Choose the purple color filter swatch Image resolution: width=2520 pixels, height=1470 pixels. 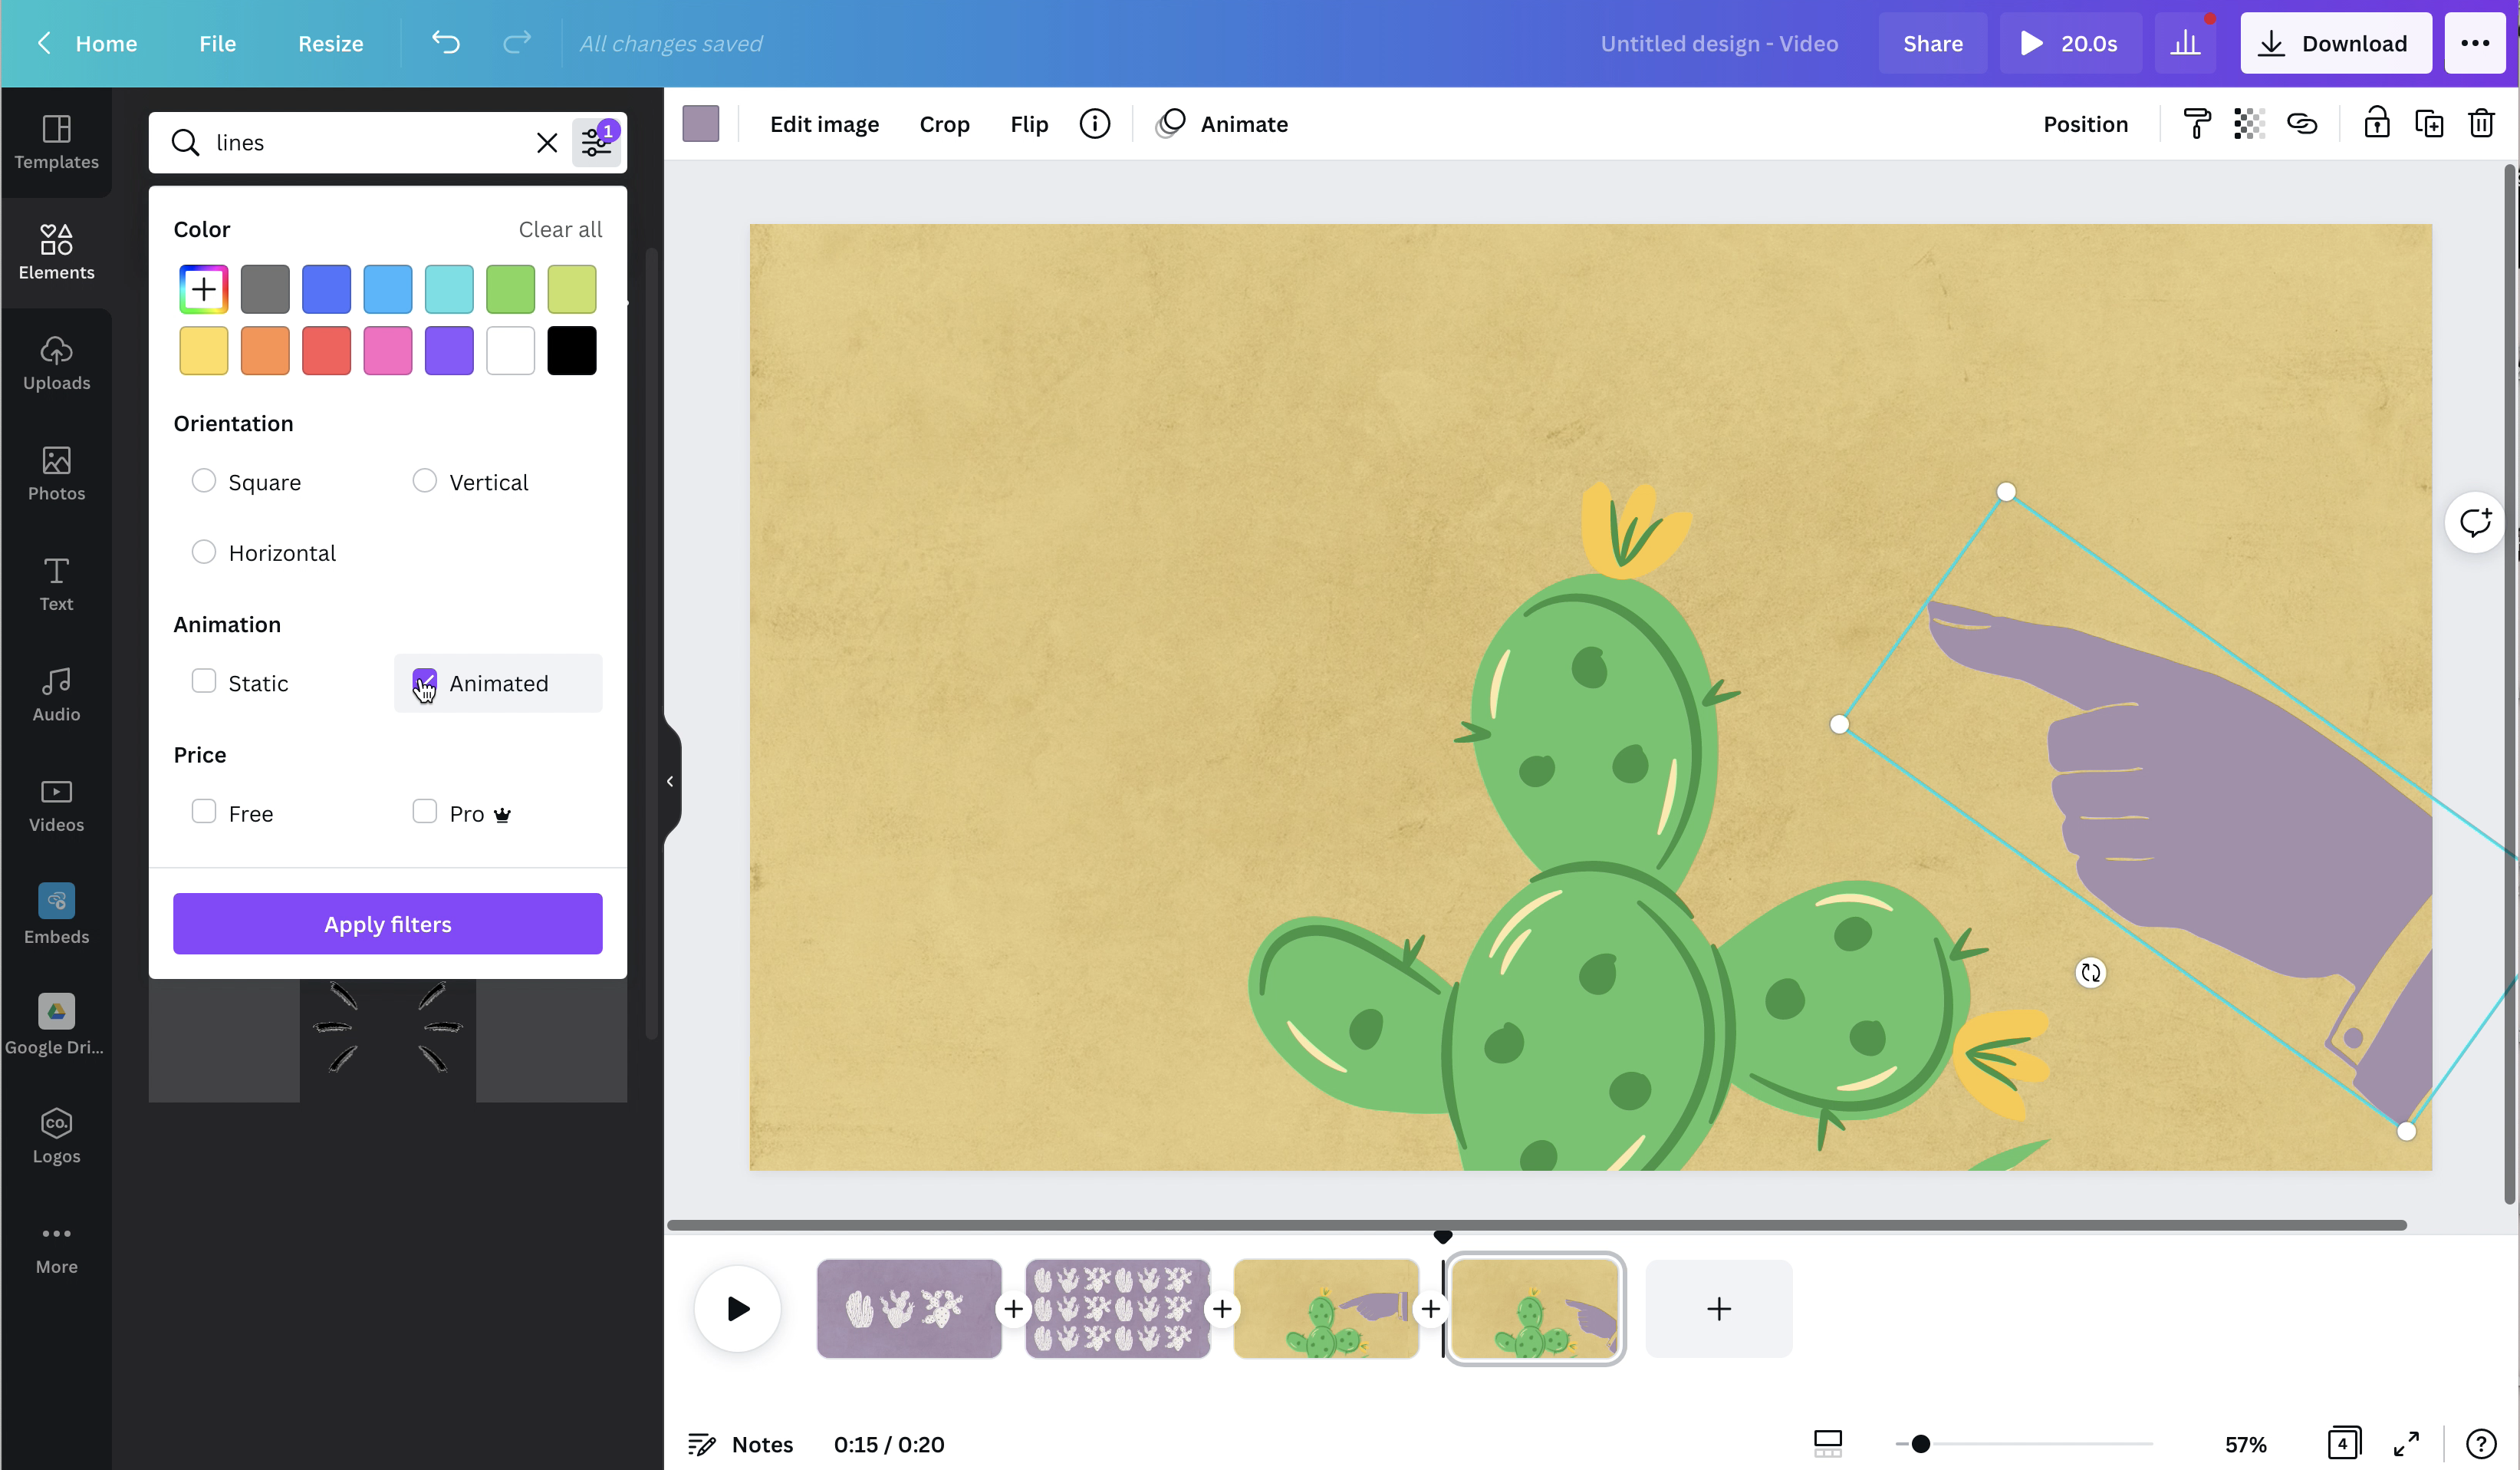coord(449,351)
